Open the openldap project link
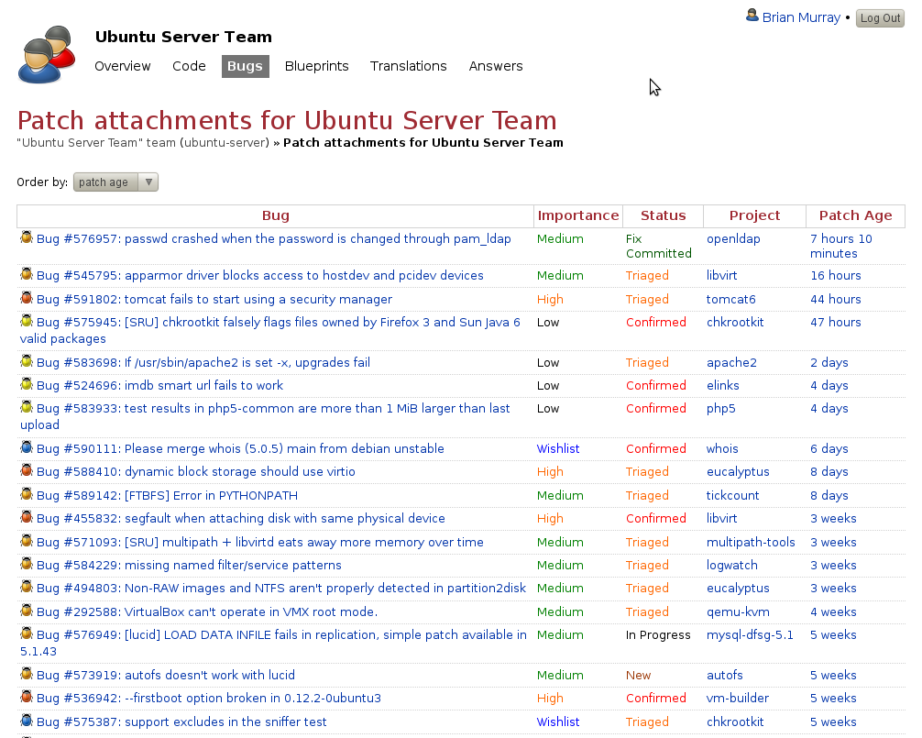 coord(733,238)
